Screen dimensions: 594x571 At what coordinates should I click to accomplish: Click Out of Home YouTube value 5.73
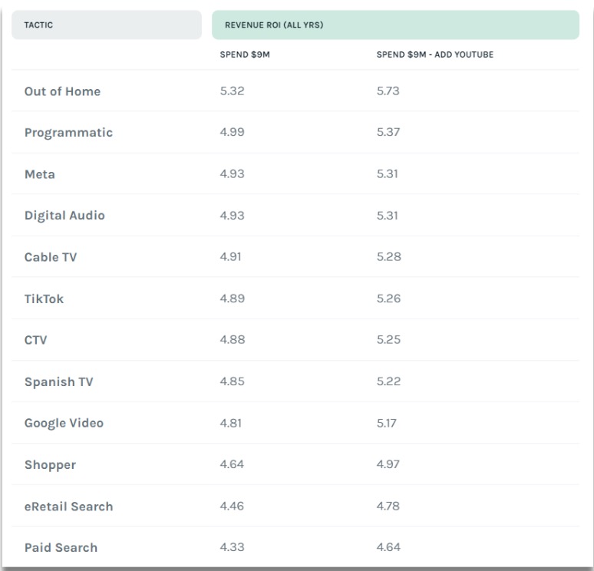[x=388, y=91]
